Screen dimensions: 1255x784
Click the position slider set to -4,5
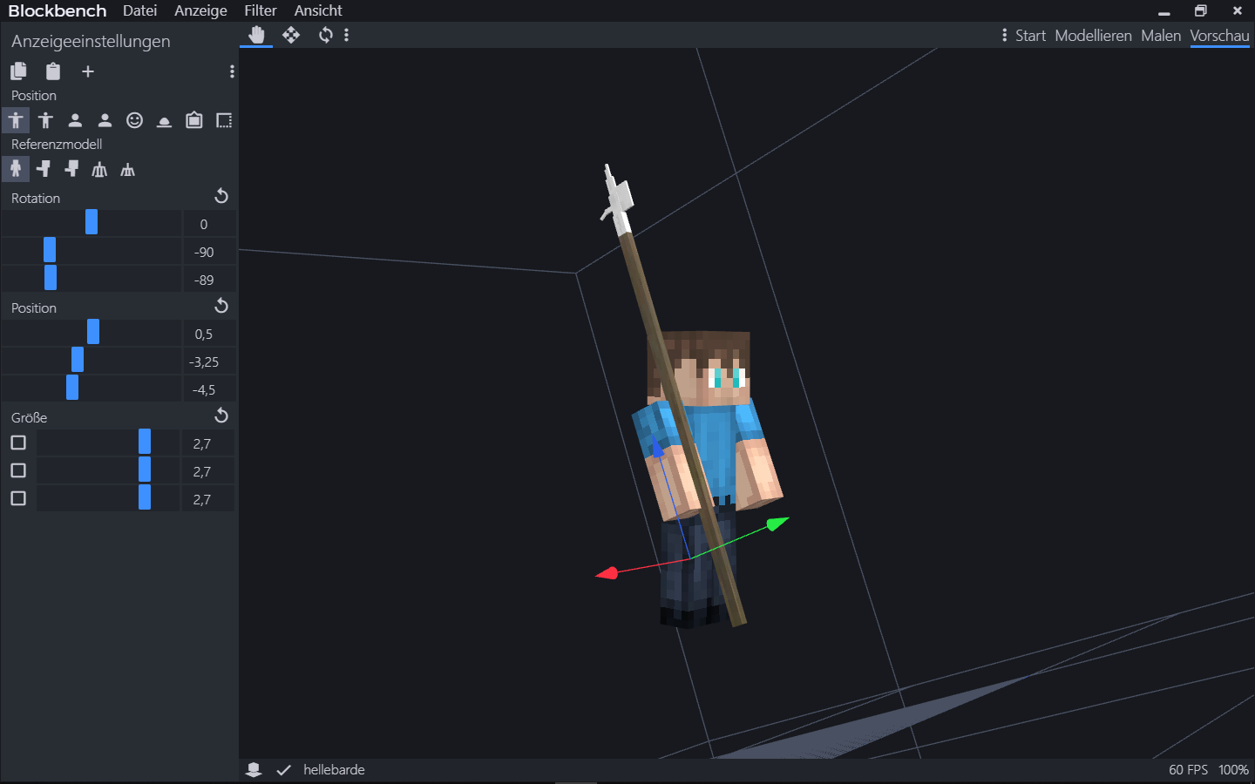pyautogui.click(x=92, y=389)
